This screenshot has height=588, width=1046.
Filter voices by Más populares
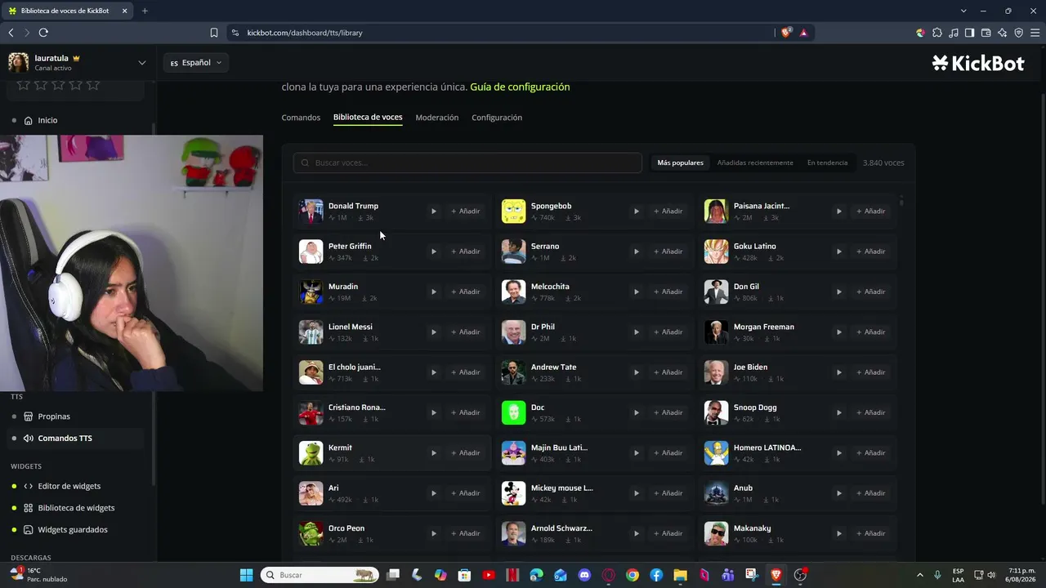pos(680,163)
